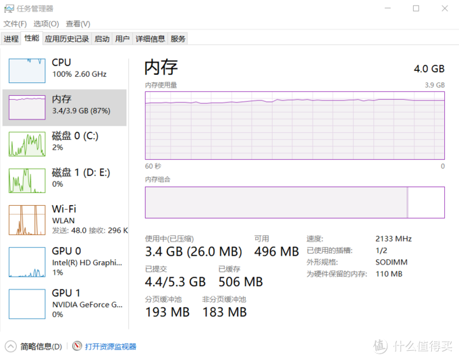Switch to the 详细信息 tab
The height and width of the screenshot is (361, 459).
[x=150, y=38]
